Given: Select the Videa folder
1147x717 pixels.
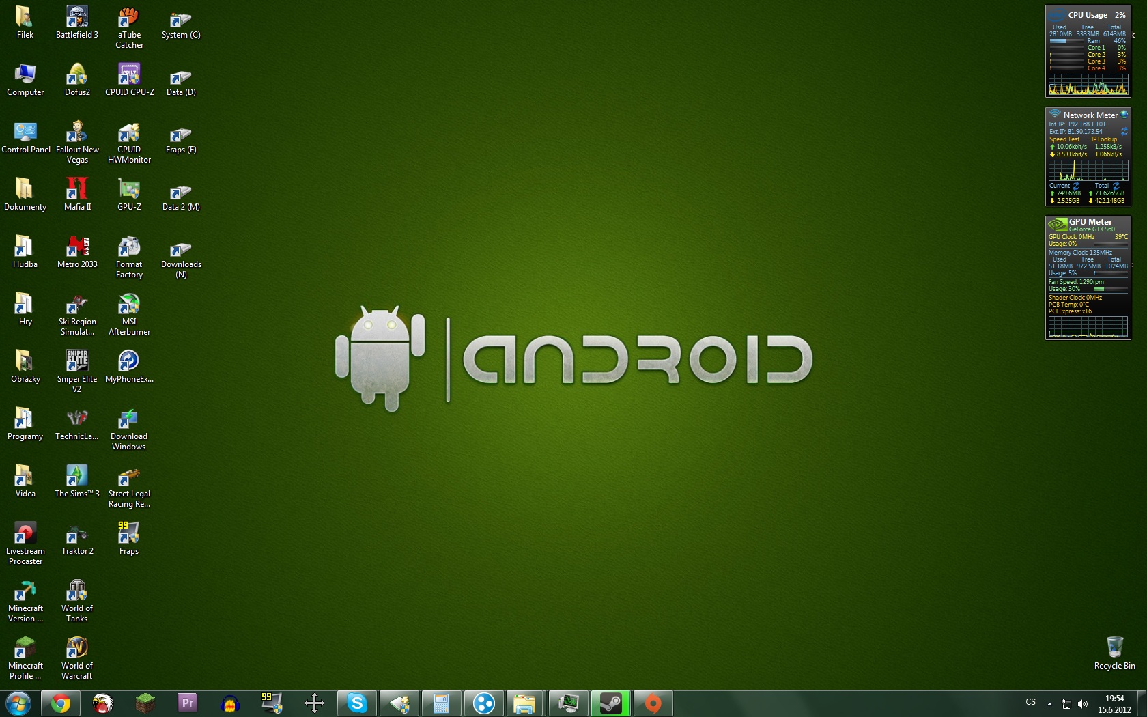Looking at the screenshot, I should click(25, 481).
